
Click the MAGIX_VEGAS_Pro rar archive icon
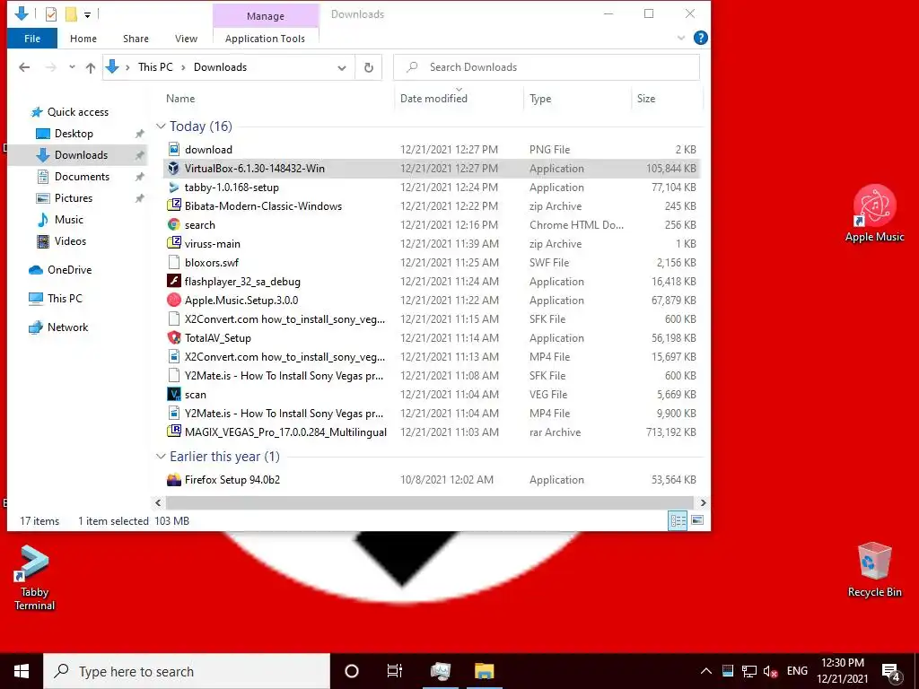pyautogui.click(x=173, y=432)
